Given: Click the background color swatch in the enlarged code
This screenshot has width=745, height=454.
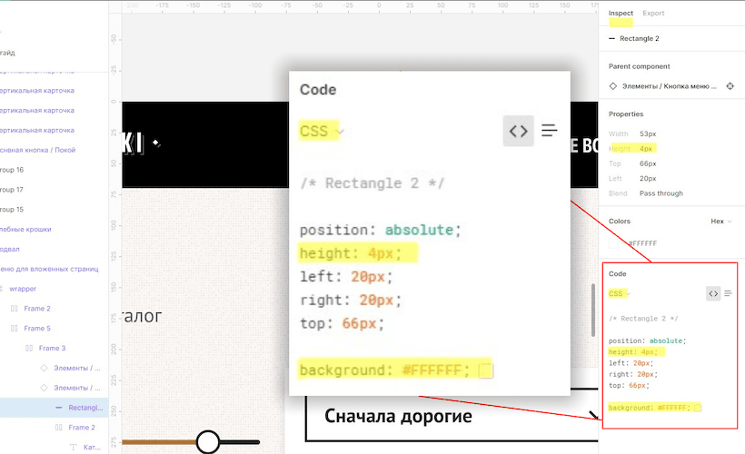Looking at the screenshot, I should coord(485,370).
